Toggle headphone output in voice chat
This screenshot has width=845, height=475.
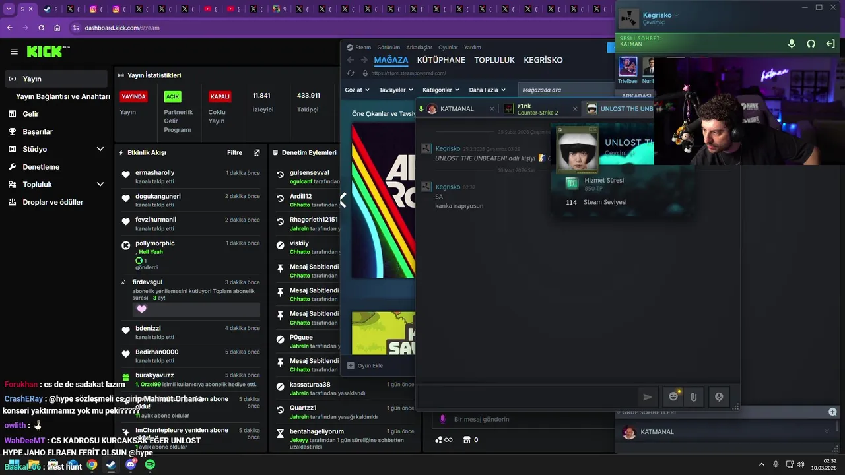coord(811,44)
